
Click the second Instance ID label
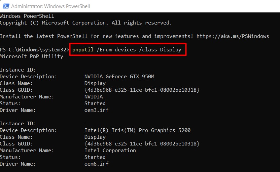(18, 124)
